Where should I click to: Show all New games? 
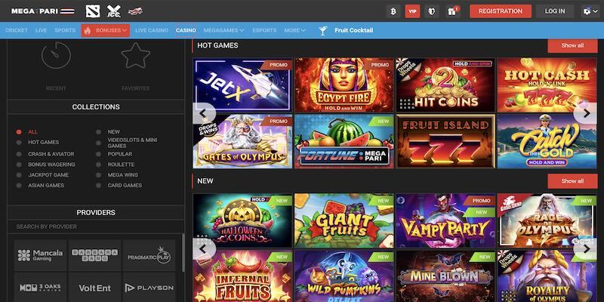click(572, 181)
